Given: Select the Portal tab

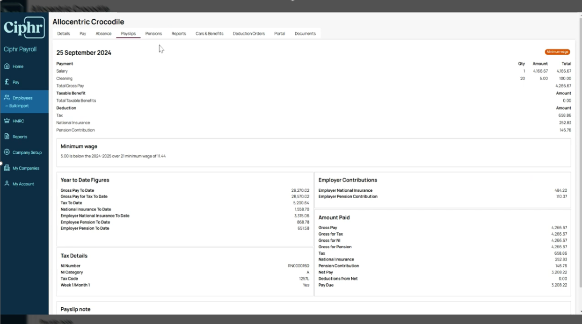Looking at the screenshot, I should point(279,33).
